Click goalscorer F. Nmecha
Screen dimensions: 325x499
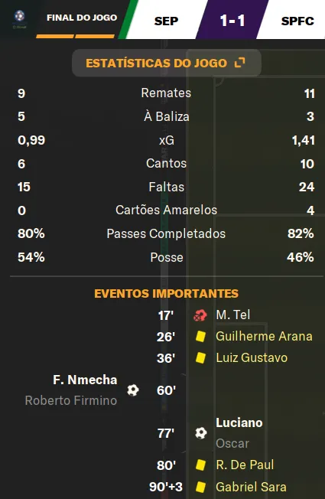click(x=85, y=380)
